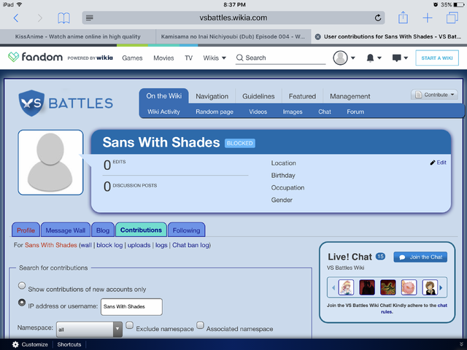This screenshot has width=467, height=350.
Task: Click the Fandom search field
Action: tap(280, 58)
